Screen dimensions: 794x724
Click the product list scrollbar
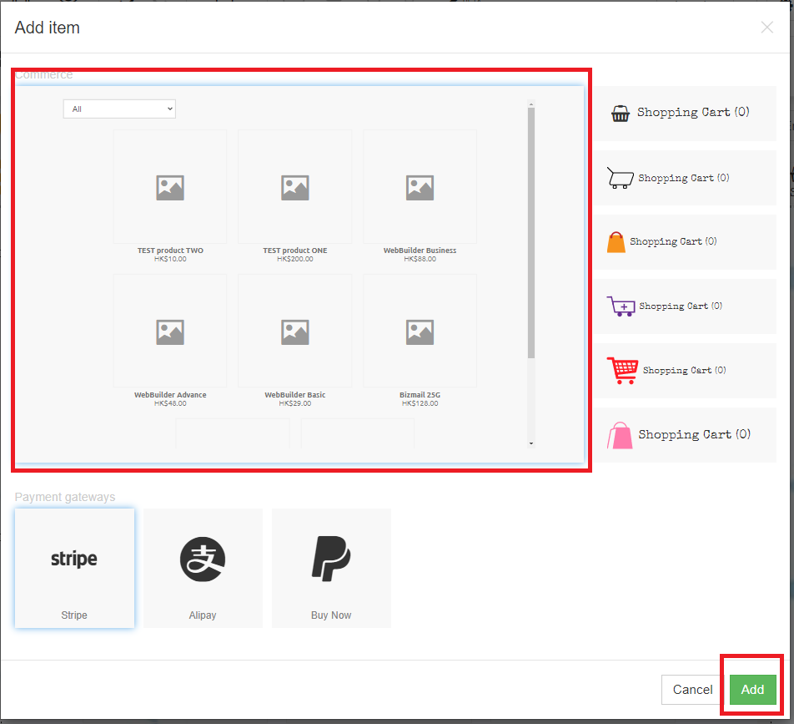click(531, 234)
